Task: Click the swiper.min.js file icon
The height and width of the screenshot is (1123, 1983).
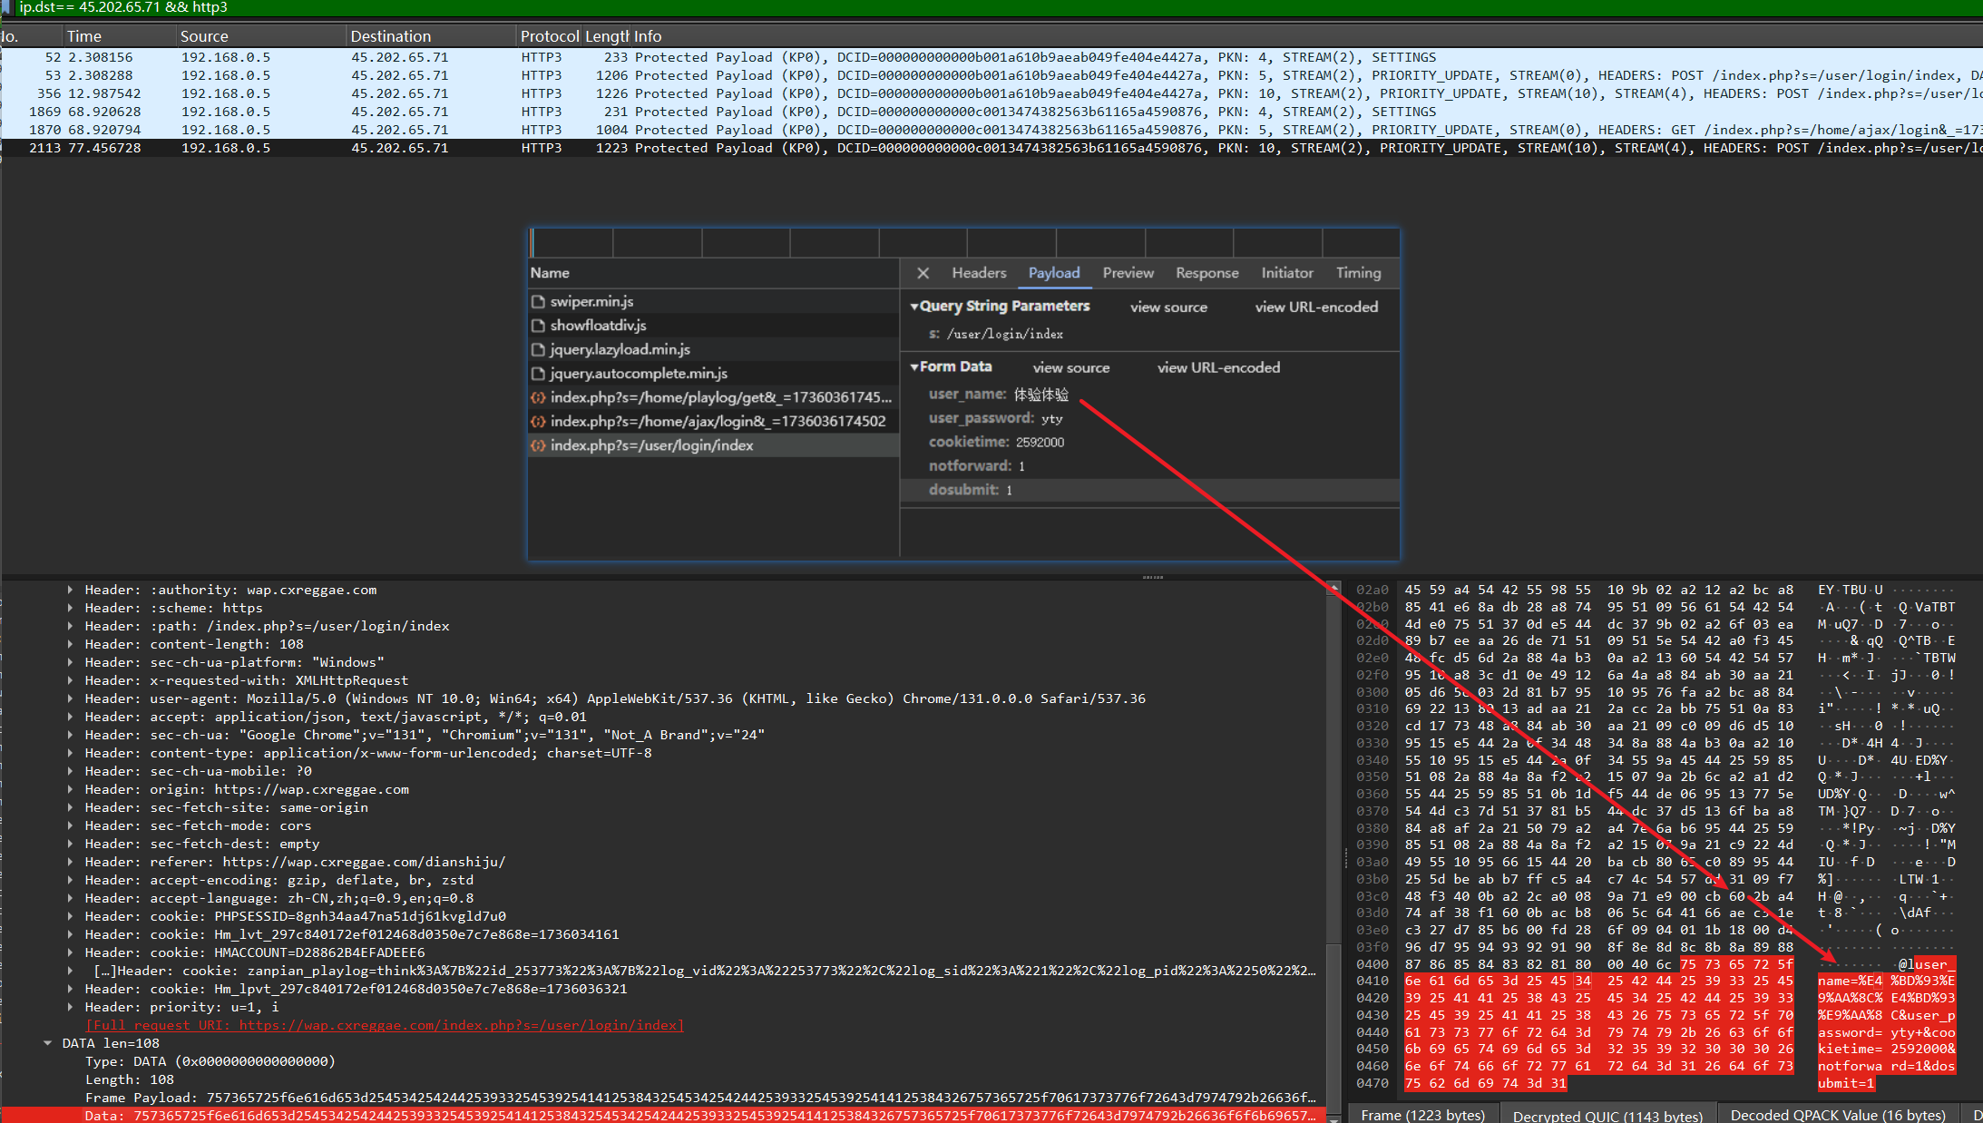Action: 538,301
